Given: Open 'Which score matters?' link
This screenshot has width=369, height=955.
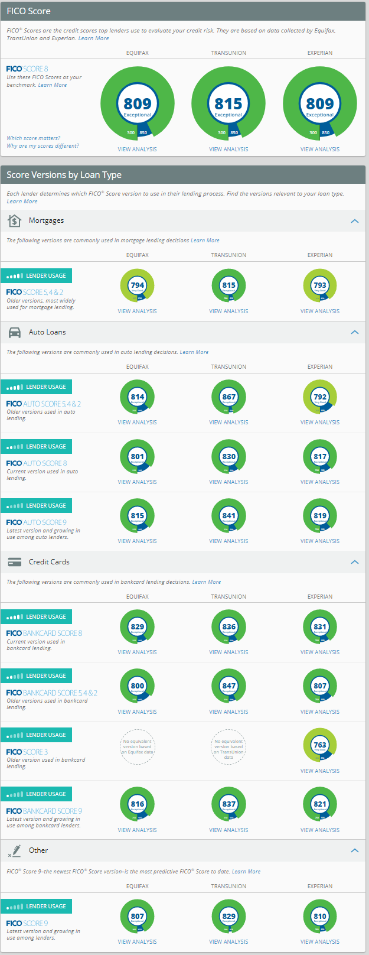Looking at the screenshot, I should pos(33,138).
